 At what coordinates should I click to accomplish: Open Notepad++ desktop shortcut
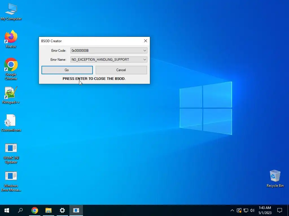click(x=11, y=95)
